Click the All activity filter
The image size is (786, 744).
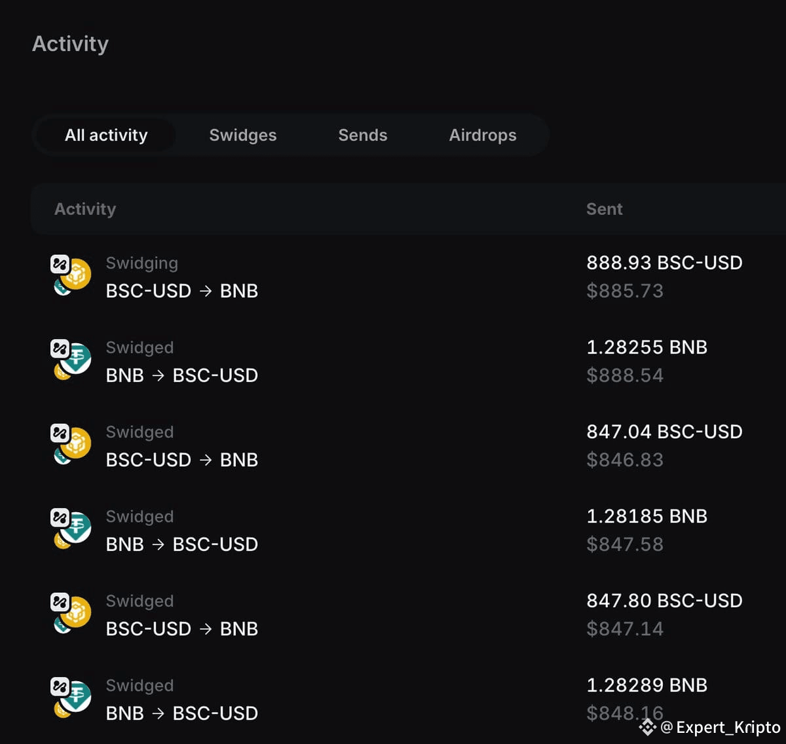click(105, 135)
